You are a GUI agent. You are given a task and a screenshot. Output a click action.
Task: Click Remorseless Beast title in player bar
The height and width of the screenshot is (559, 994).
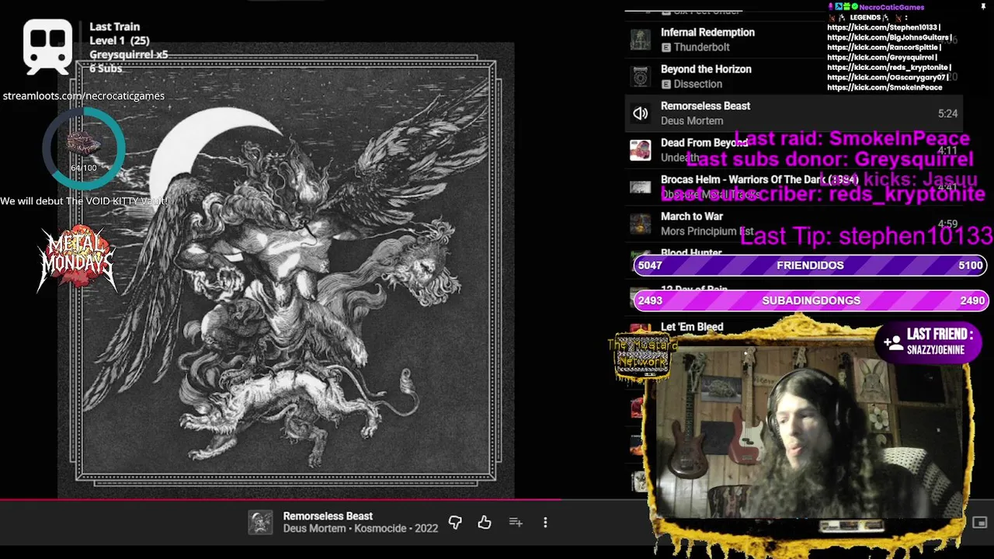tap(328, 516)
